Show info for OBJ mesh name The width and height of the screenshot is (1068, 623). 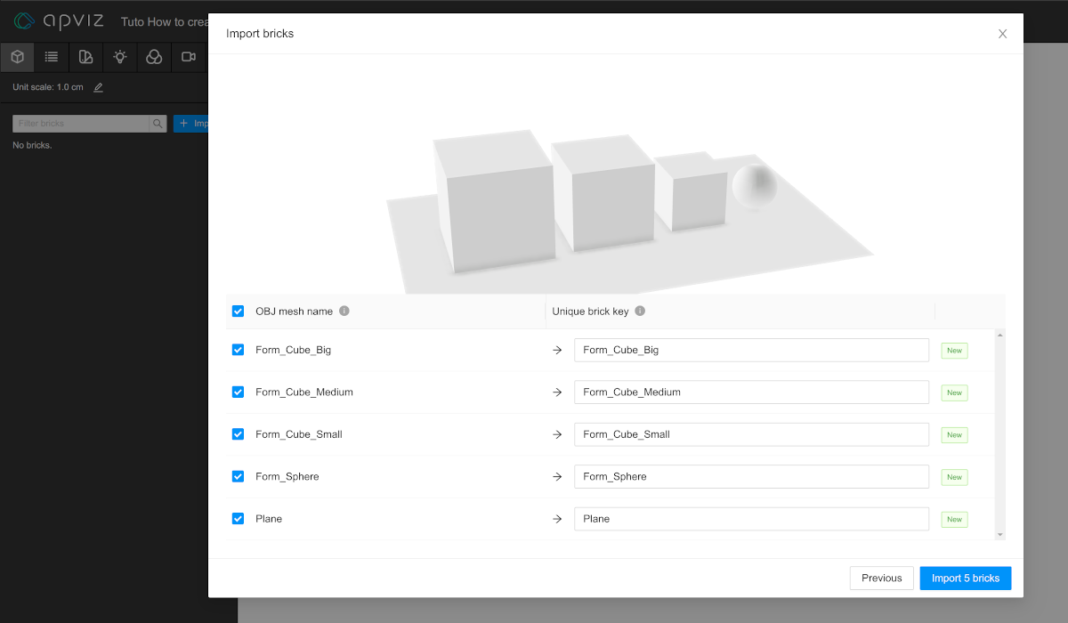[344, 311]
